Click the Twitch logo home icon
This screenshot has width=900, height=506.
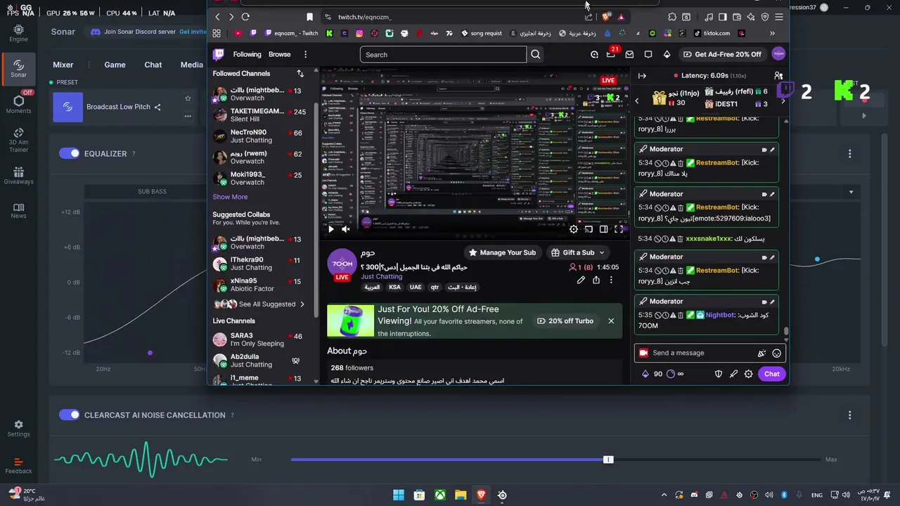219,54
